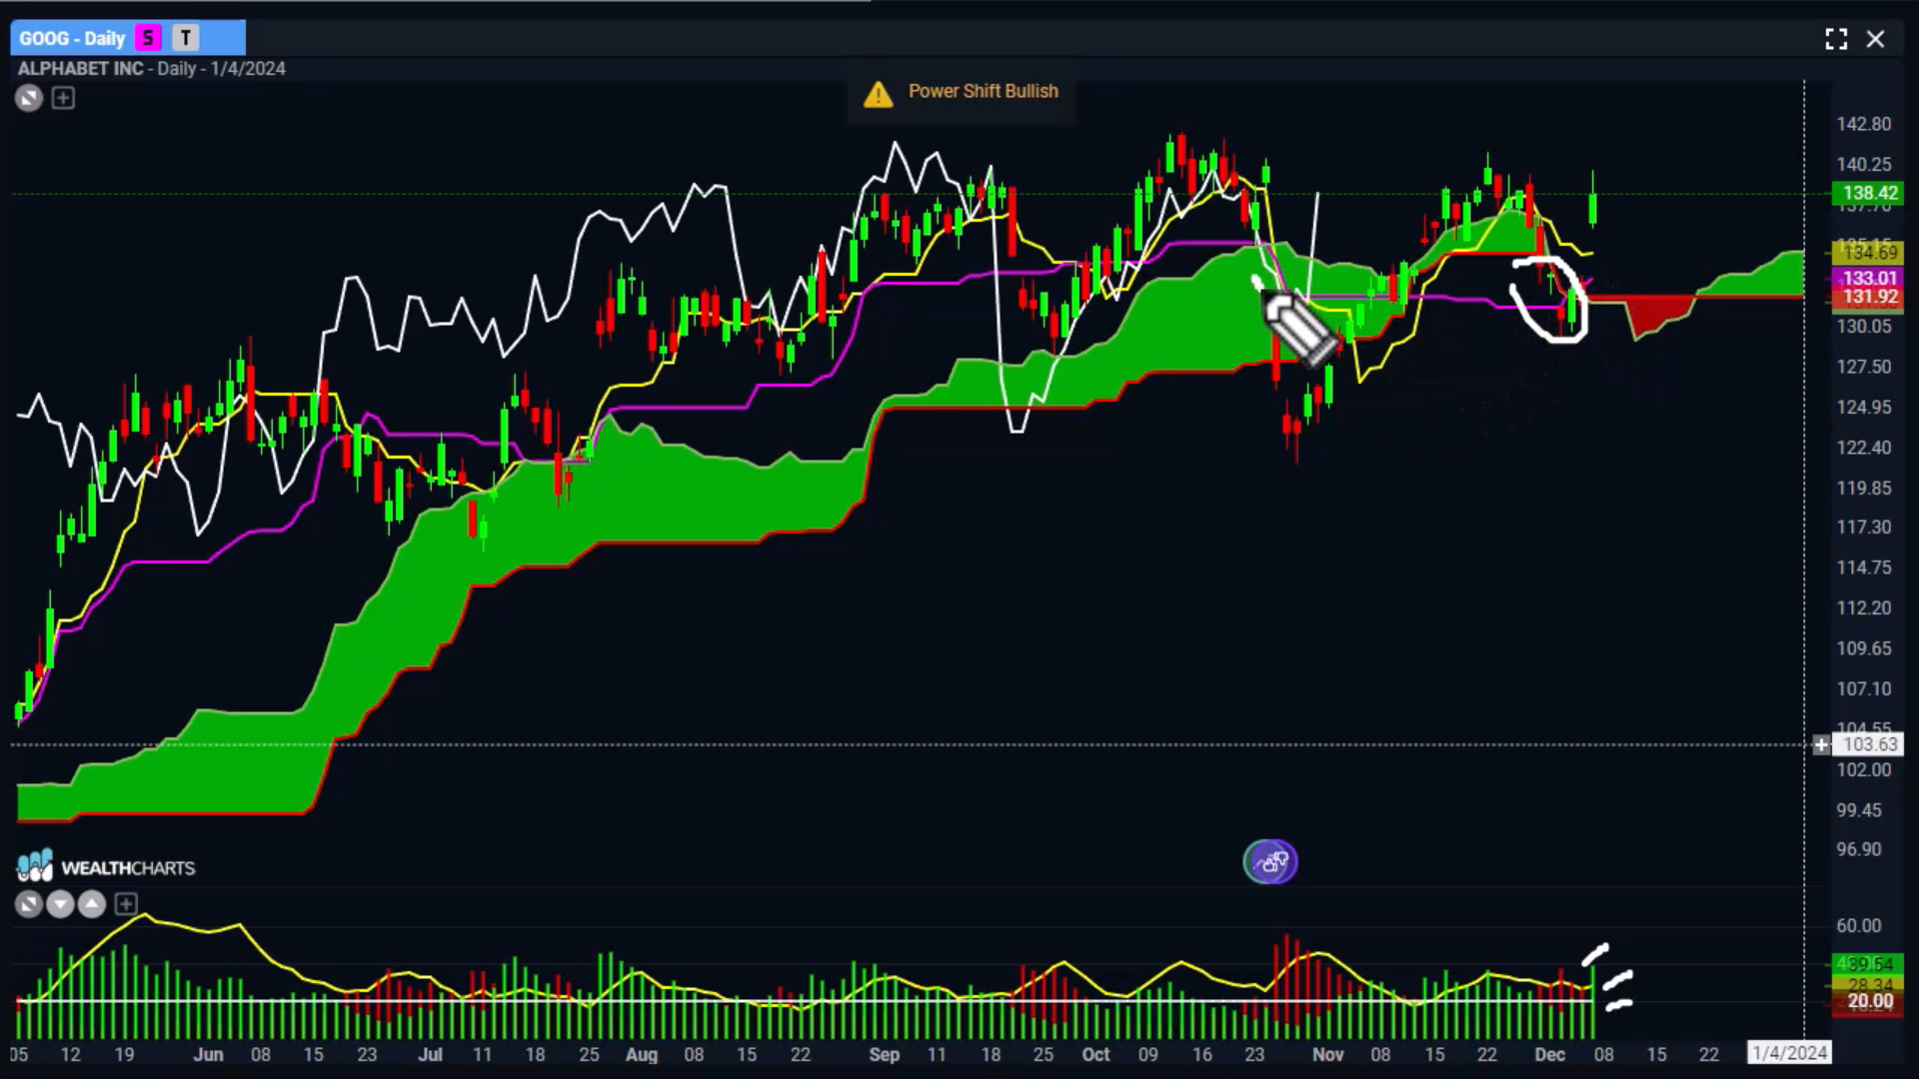
Task: Click the Jun label on time axis
Action: pos(208,1054)
